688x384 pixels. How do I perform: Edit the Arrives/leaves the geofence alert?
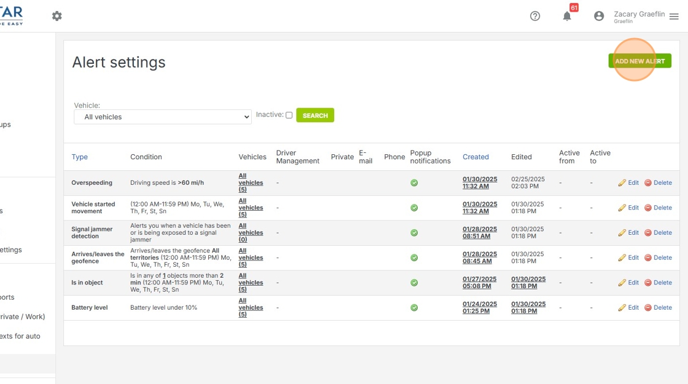[628, 257]
